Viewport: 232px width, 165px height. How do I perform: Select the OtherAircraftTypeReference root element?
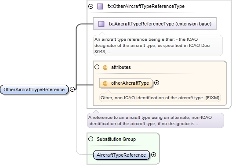click(34, 90)
